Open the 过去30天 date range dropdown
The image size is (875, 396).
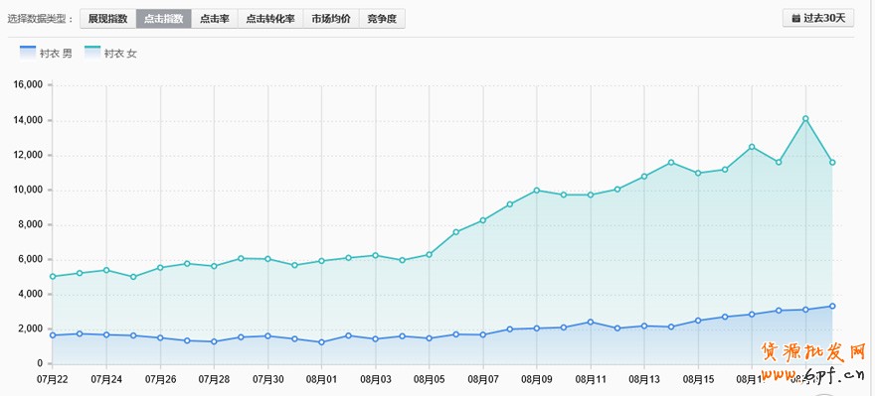[x=818, y=18]
